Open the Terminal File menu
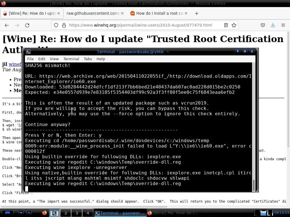Image resolution: width=290 pixels, height=217 pixels. click(x=30, y=59)
